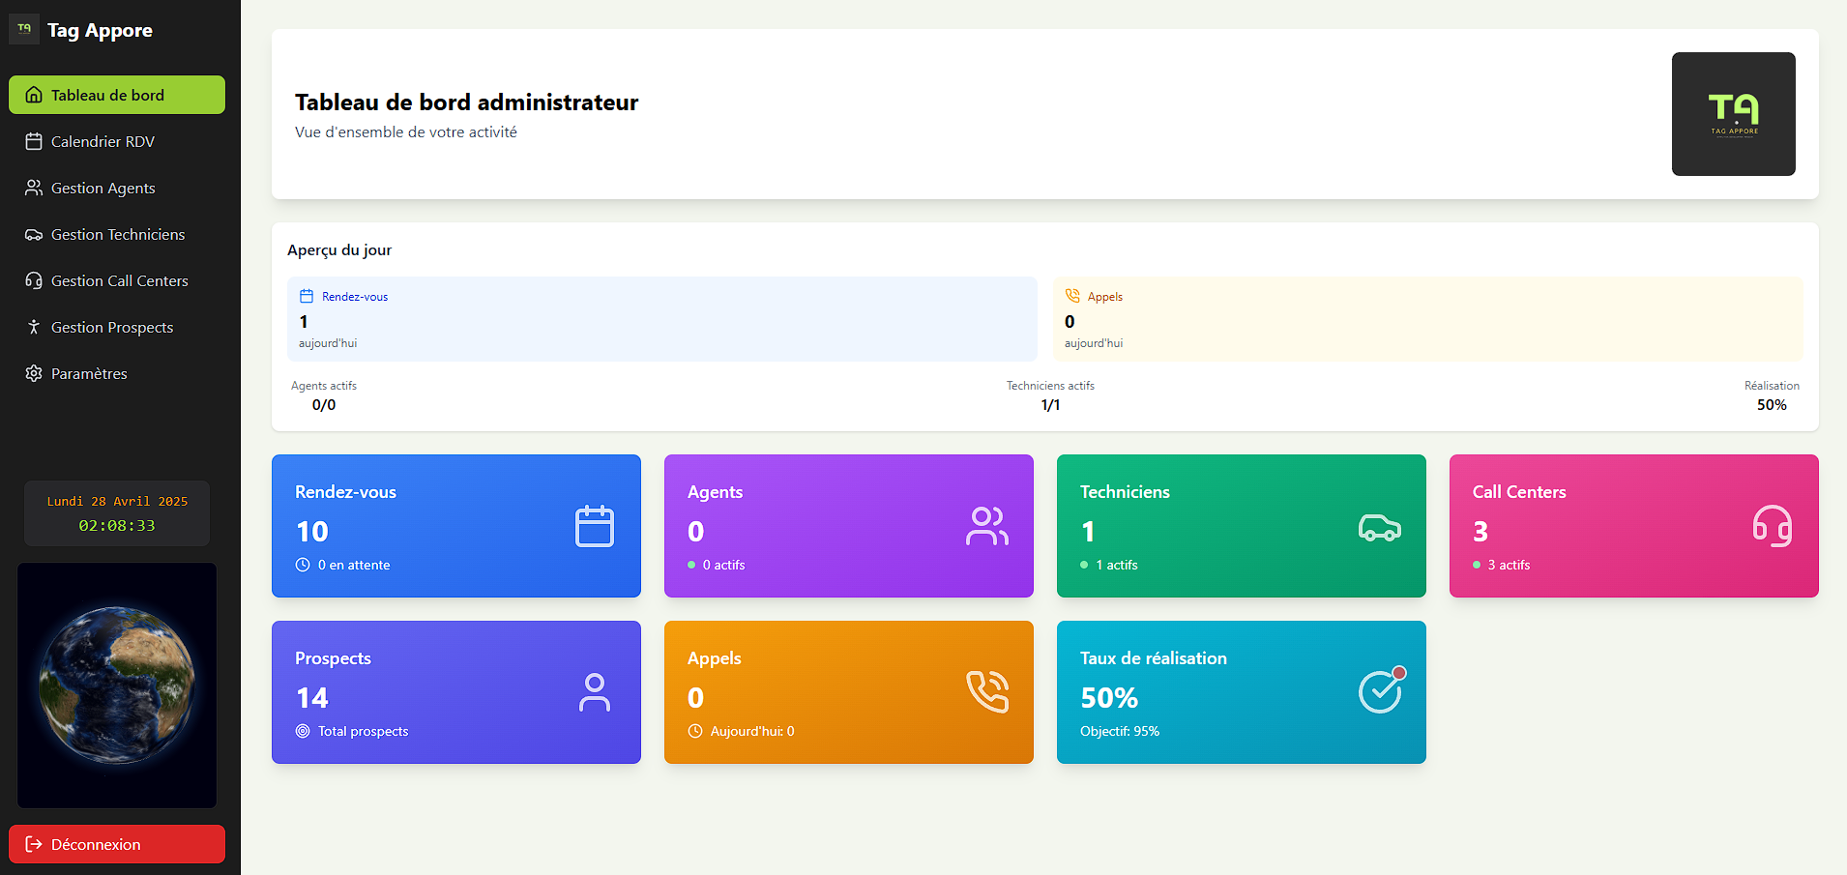Navigate to Gestion Call Centers
The height and width of the screenshot is (875, 1847).
click(119, 280)
